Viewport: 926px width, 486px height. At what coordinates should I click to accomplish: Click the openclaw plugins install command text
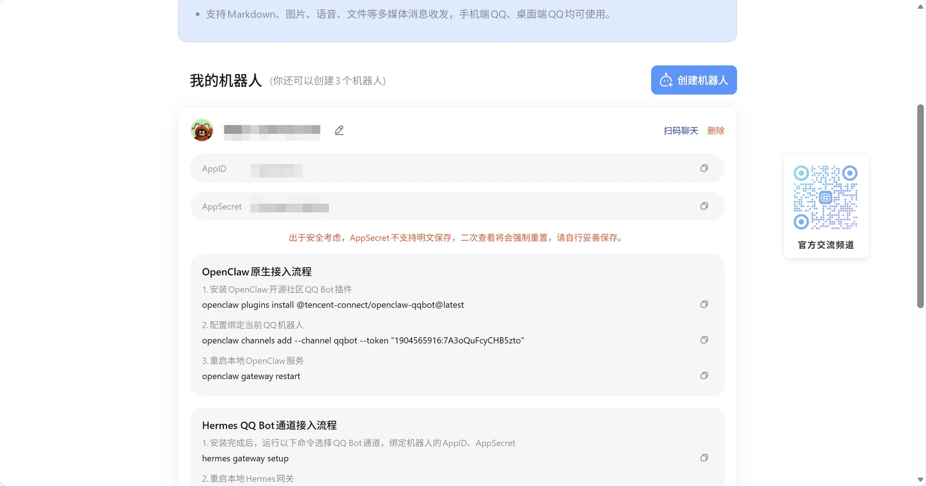click(x=333, y=305)
